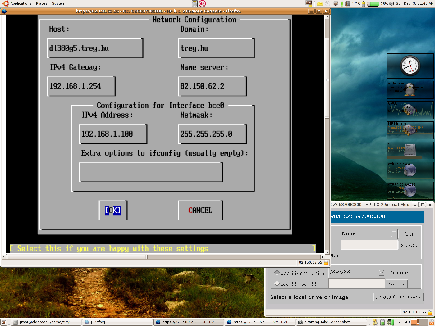
Task: Switch to the VM: CZC Virtual Media taskbar item
Action: [x=260, y=322]
